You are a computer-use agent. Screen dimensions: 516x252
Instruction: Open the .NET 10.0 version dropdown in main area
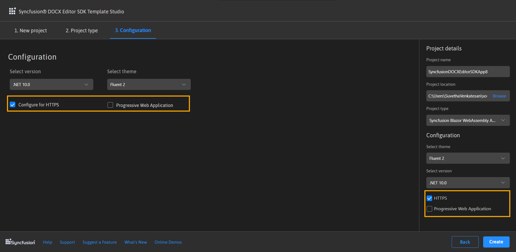pos(51,84)
